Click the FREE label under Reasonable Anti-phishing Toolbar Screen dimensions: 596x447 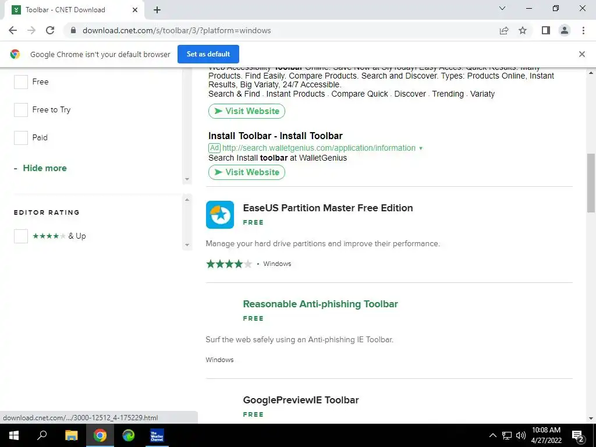click(x=253, y=318)
